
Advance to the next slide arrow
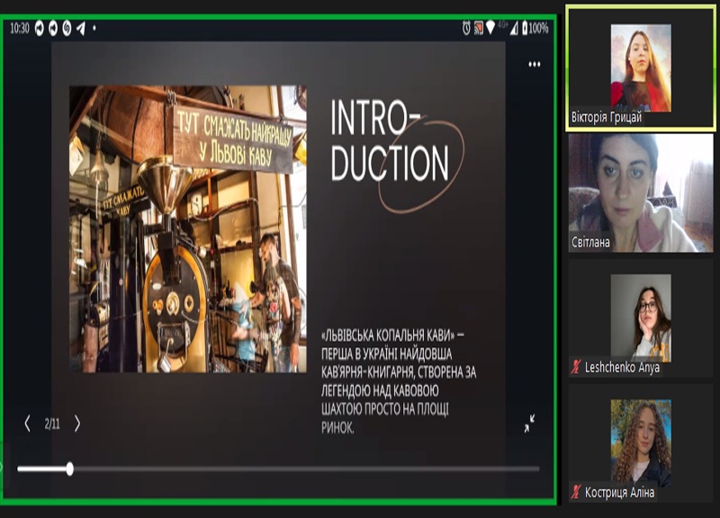pos(77,424)
